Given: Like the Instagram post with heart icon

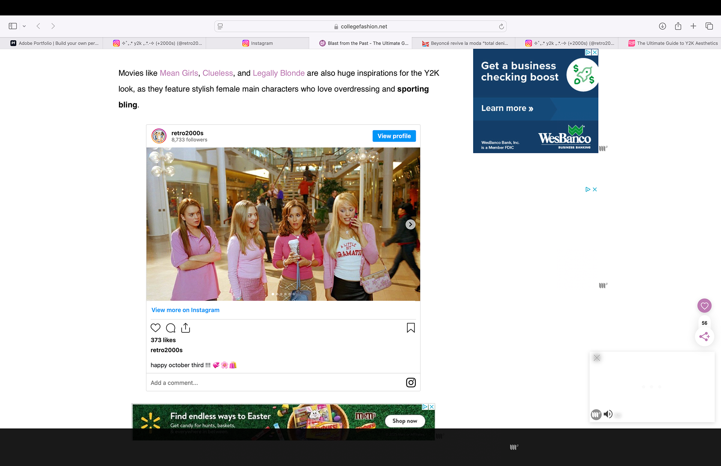Looking at the screenshot, I should click(155, 328).
